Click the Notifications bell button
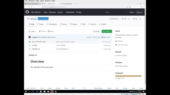This screenshot has height=95, width=170. [x=114, y=19]
